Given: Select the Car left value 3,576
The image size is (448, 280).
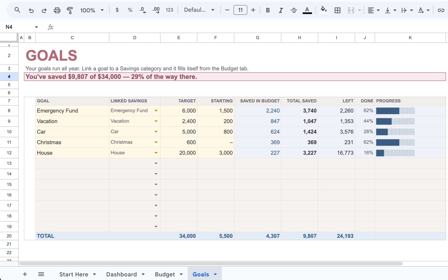Looking at the screenshot, I should click(x=337, y=132).
